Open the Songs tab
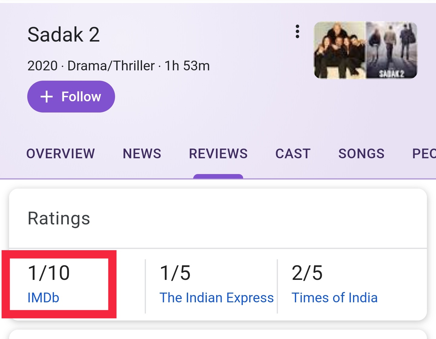The image size is (436, 339). 362,153
